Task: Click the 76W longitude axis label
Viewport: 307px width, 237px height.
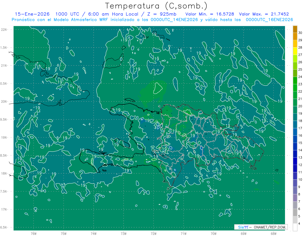Action: [x=34, y=234]
